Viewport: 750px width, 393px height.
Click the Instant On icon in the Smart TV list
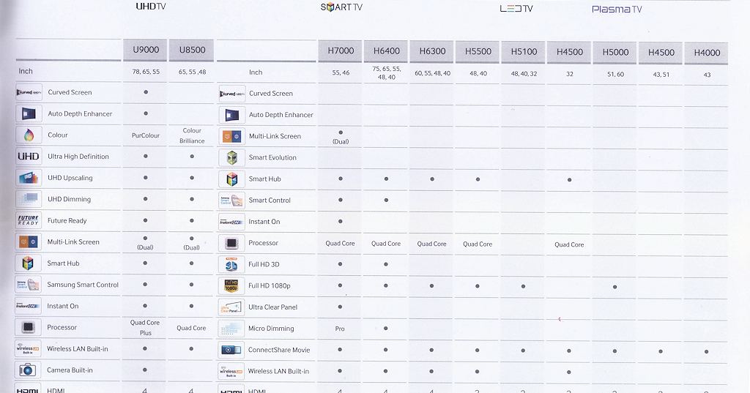(232, 222)
